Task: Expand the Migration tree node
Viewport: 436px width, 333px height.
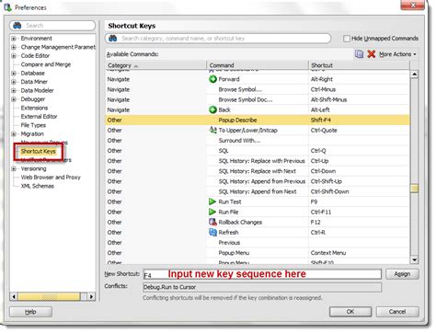Action: click(14, 134)
